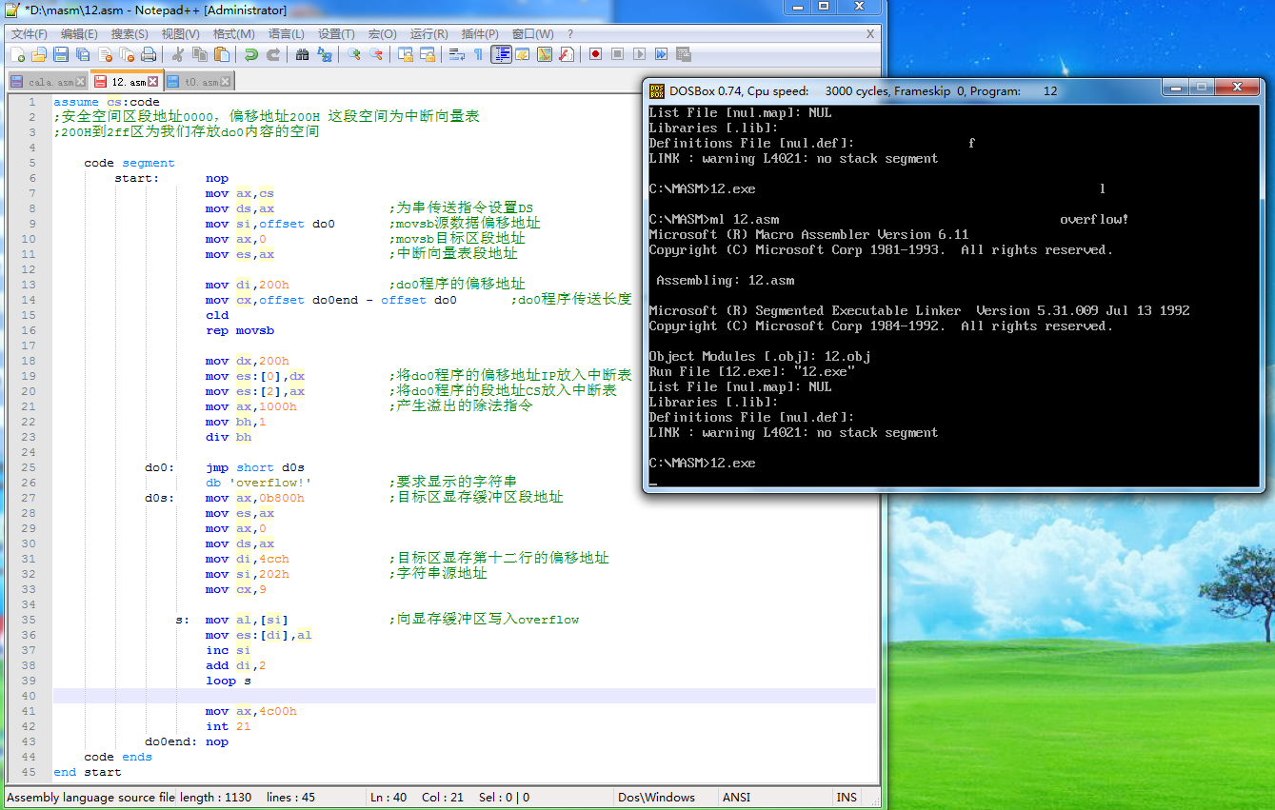Click 'div bh' instruction text
1275x810 pixels.
(229, 437)
